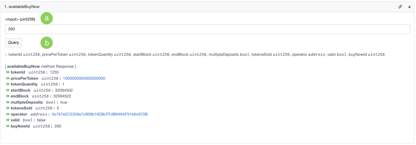This screenshot has width=416, height=145.
Task: Click the double-arrow icon beside endBlock
Action: (8, 96)
